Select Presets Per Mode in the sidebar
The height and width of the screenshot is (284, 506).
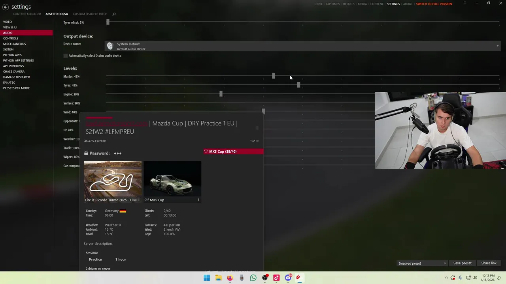tap(16, 88)
